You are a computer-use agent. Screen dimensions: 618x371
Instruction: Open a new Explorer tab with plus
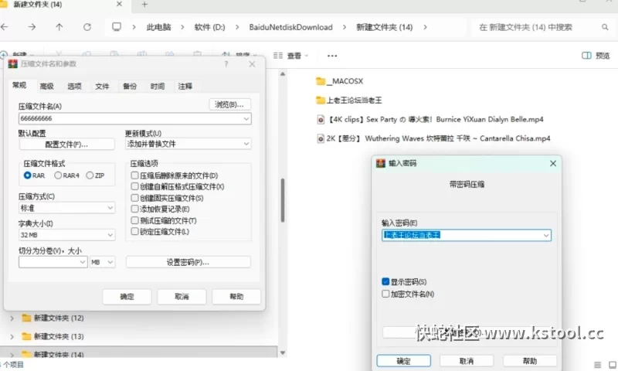click(x=144, y=5)
